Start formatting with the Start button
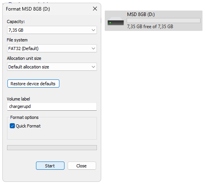This screenshot has height=185, width=206. [50, 166]
